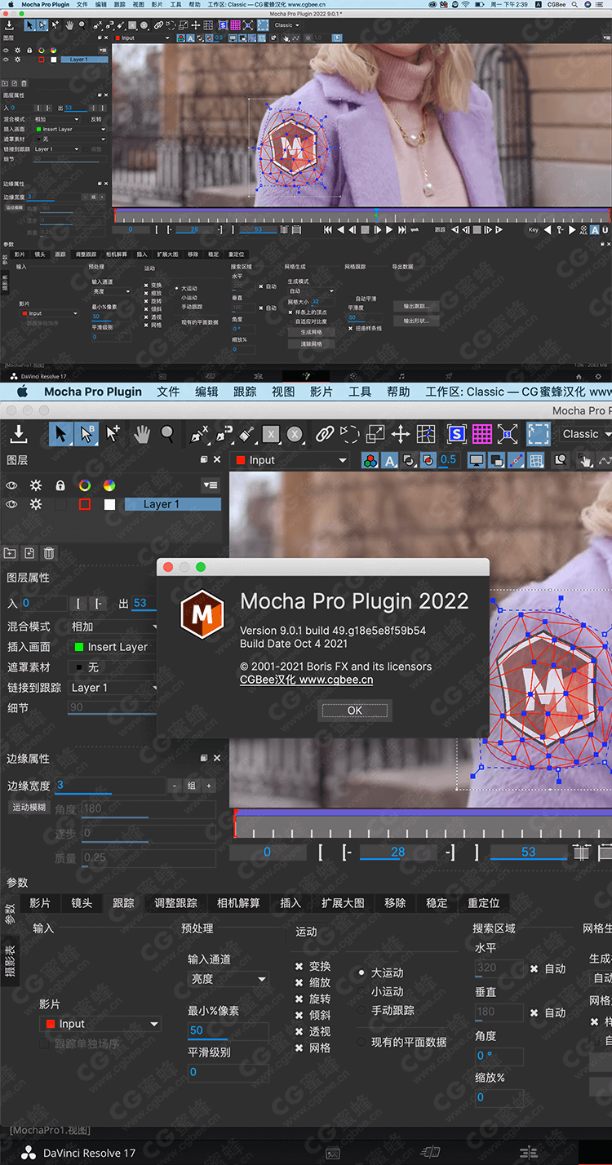
Task: Click the duplicate layer page icon
Action: click(29, 553)
